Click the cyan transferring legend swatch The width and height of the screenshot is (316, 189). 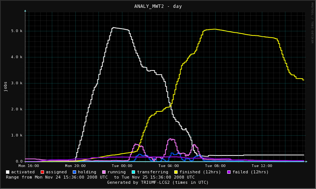[x=133, y=172]
